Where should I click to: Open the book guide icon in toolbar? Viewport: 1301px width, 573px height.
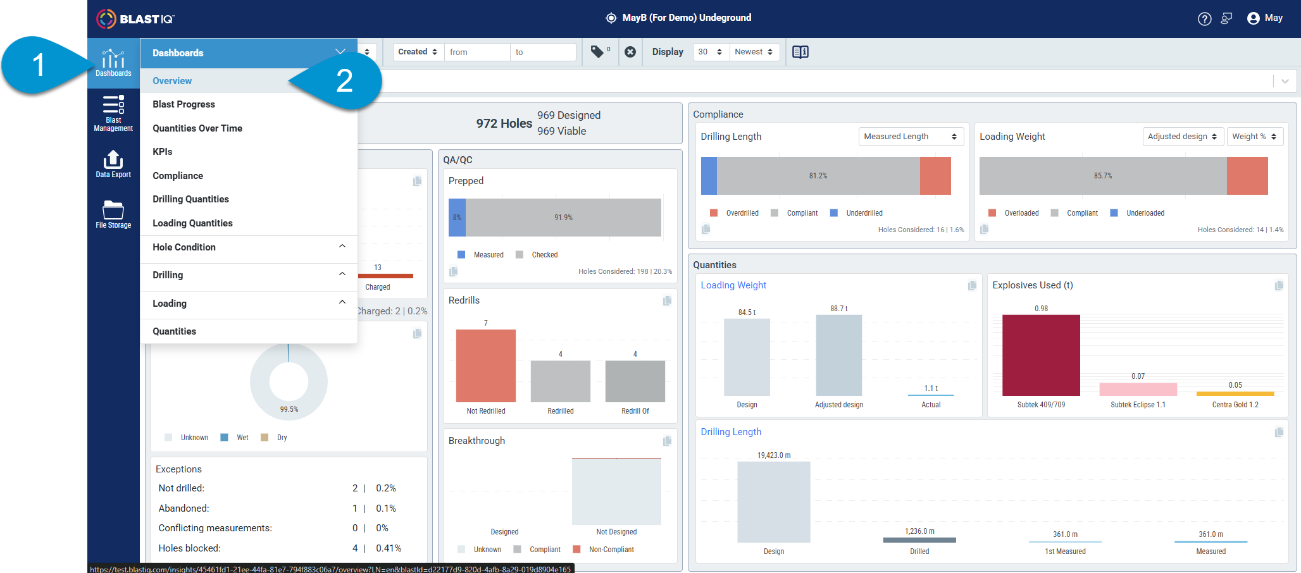pos(800,52)
